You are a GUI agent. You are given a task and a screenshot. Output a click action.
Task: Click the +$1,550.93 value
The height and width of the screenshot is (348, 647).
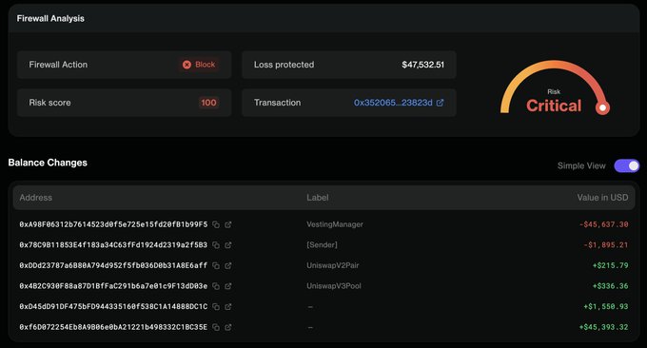coord(606,306)
